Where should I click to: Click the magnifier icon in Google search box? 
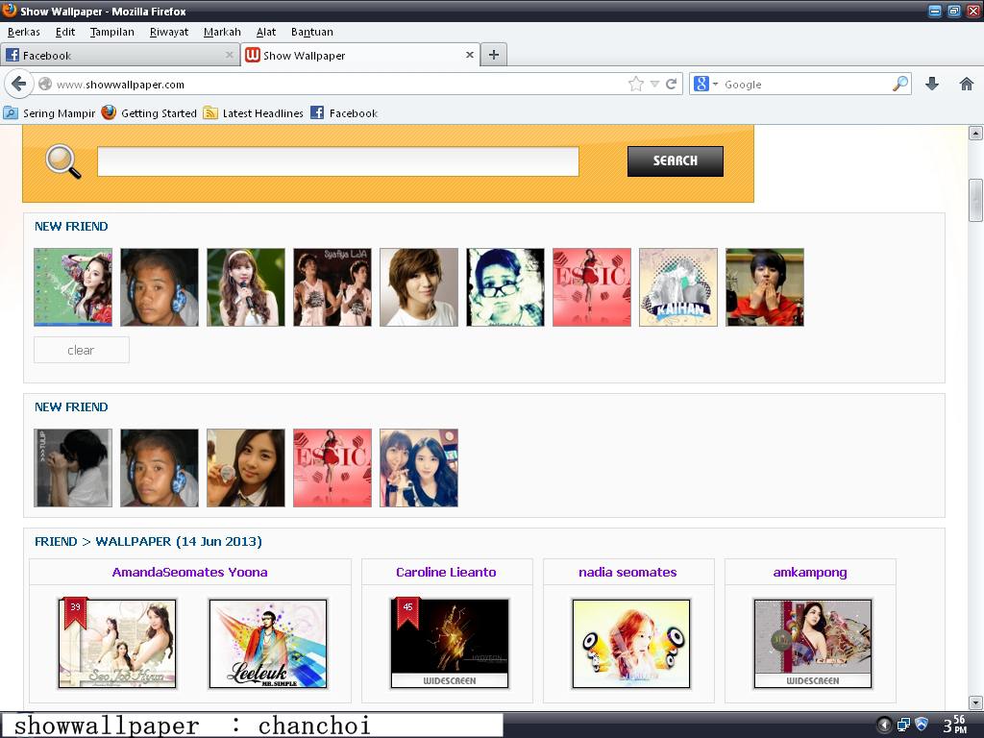(899, 84)
